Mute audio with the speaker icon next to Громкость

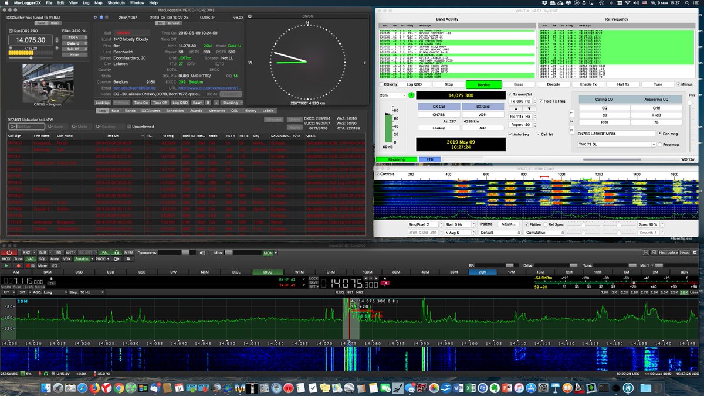click(202, 252)
